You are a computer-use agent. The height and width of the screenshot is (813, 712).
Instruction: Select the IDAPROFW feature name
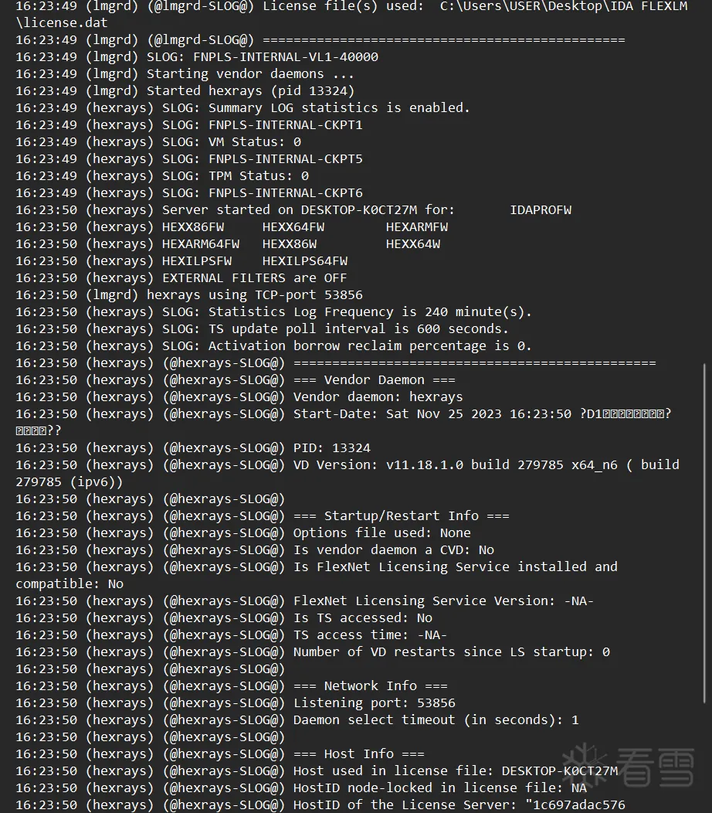pyautogui.click(x=541, y=210)
